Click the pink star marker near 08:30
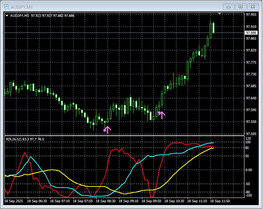Viewport: 263px width, 209px height. (x=104, y=130)
